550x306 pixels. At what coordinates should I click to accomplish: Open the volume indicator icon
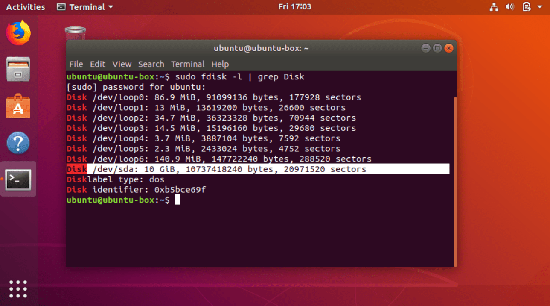coord(510,7)
